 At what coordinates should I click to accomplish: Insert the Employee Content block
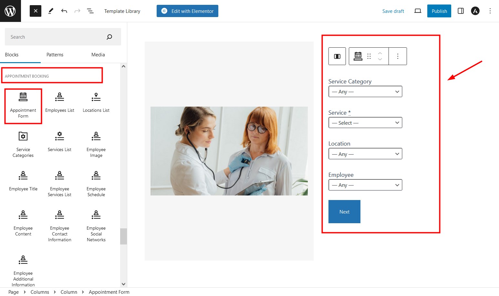pos(23,224)
